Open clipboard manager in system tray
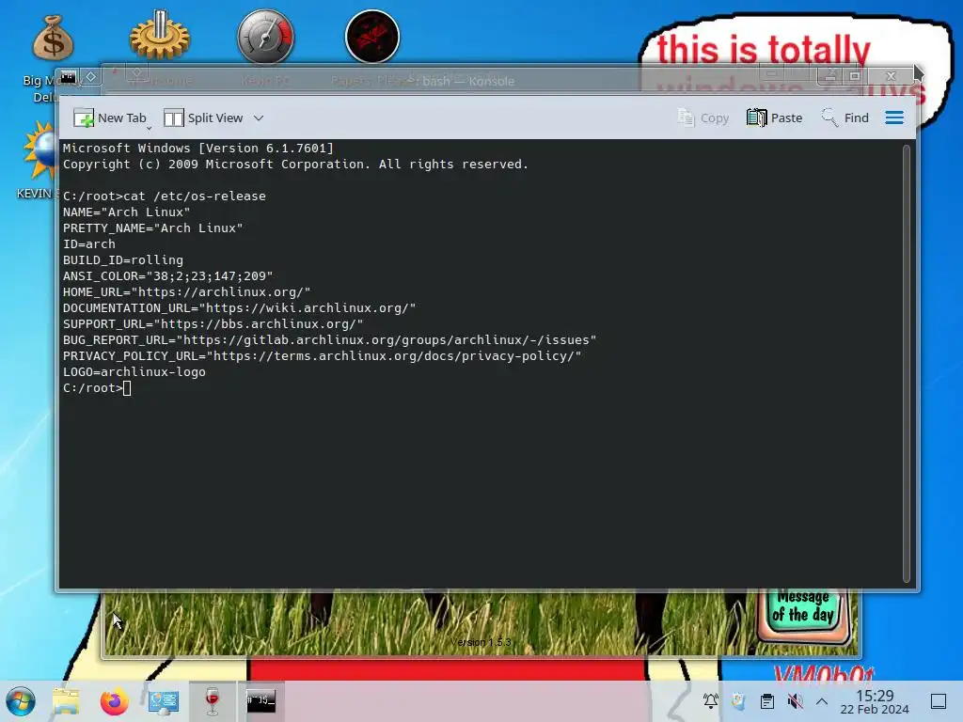The height and width of the screenshot is (722, 963). [766, 700]
